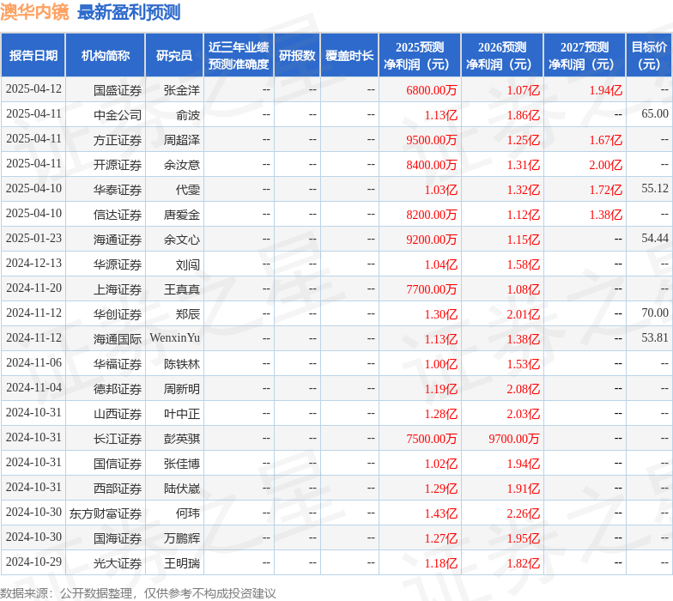Viewport: 673px width, 601px height.
Task: Click the 目标价(元) column header
Action: pyautogui.click(x=649, y=56)
